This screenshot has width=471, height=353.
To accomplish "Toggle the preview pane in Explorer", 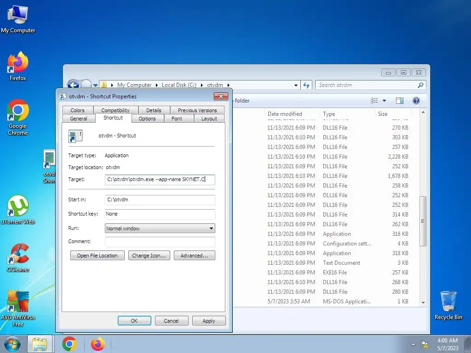I will point(400,101).
